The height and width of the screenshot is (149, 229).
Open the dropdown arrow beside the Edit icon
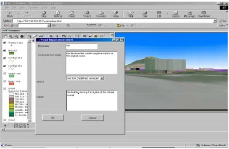tap(167, 14)
